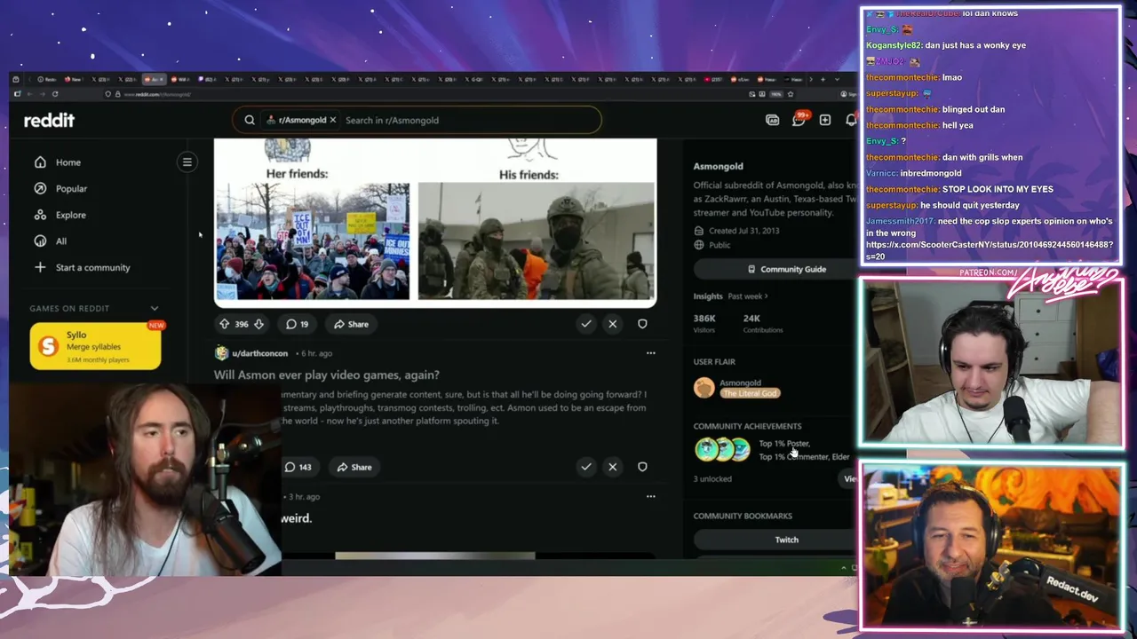Open chat icon with 99+ badge
The width and height of the screenshot is (1137, 639).
[x=799, y=120]
